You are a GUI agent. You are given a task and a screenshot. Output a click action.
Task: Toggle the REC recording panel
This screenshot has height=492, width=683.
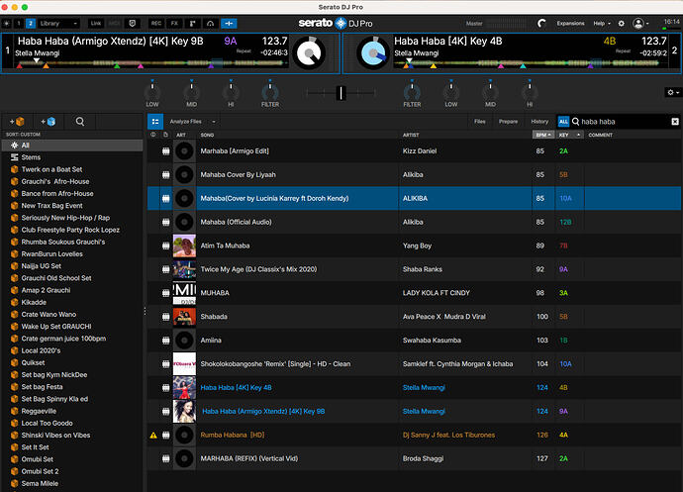pyautogui.click(x=156, y=23)
